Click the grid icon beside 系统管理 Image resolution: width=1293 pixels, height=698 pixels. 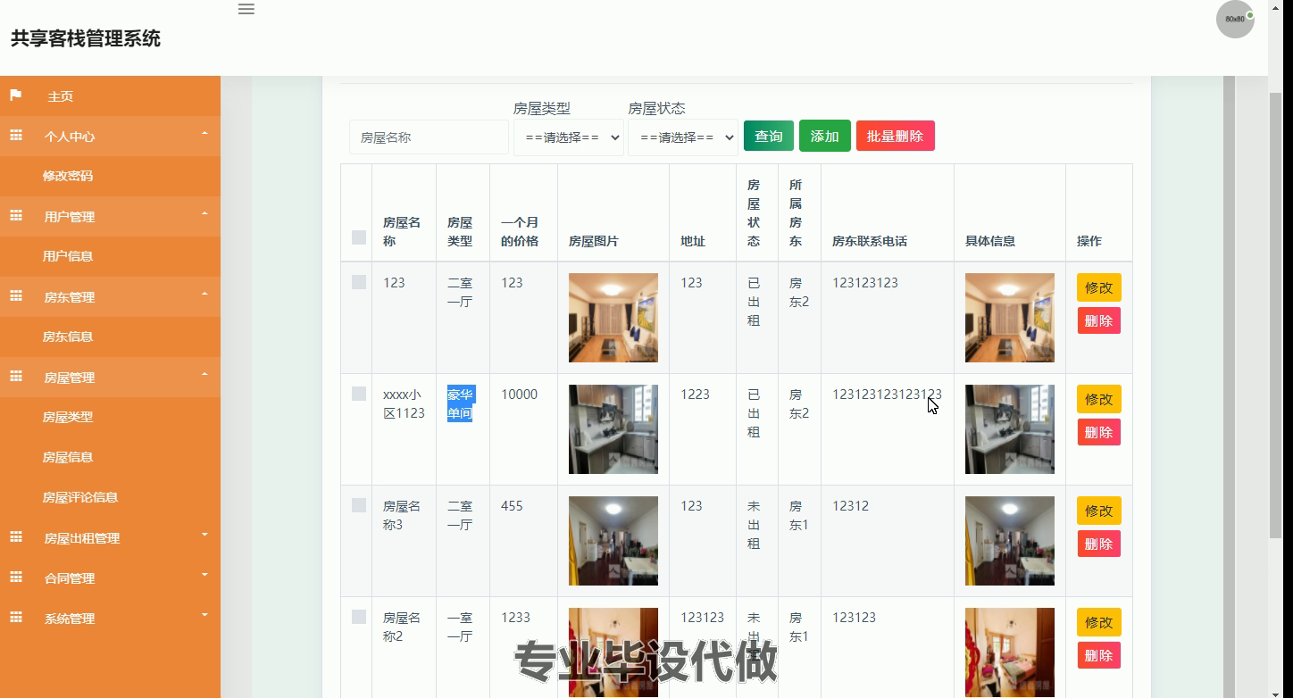click(x=16, y=618)
